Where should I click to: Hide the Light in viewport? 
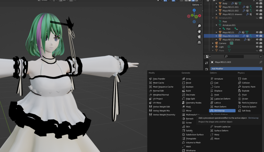coord(257,47)
